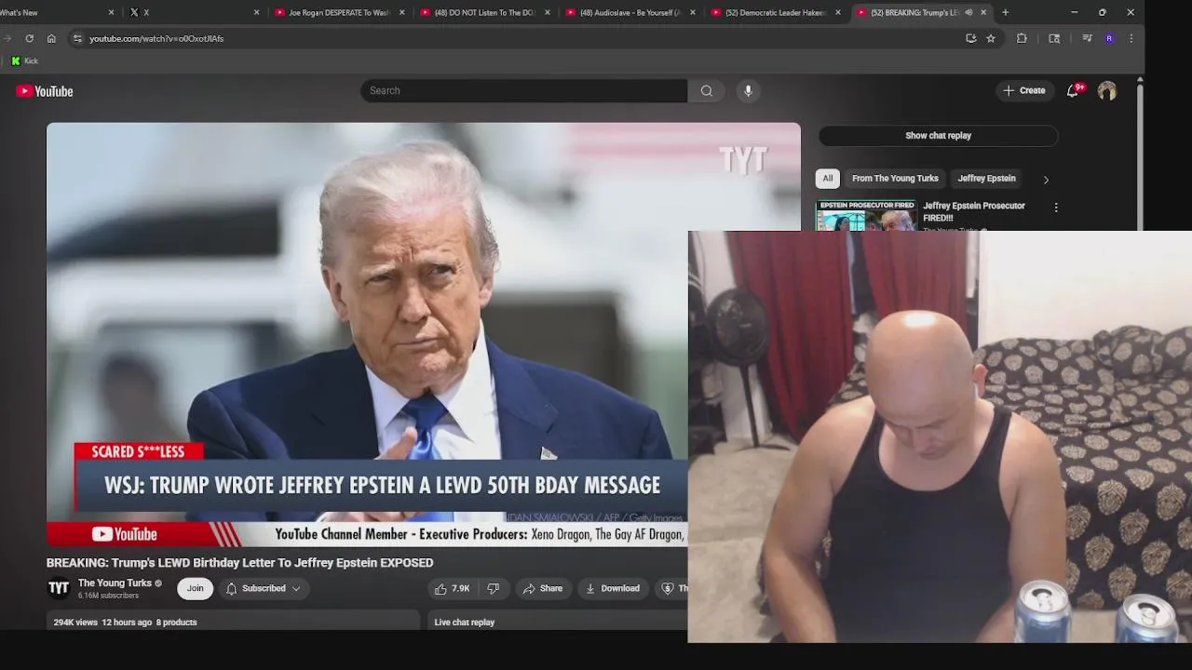Click the Download button
The width and height of the screenshot is (1192, 670).
point(612,588)
